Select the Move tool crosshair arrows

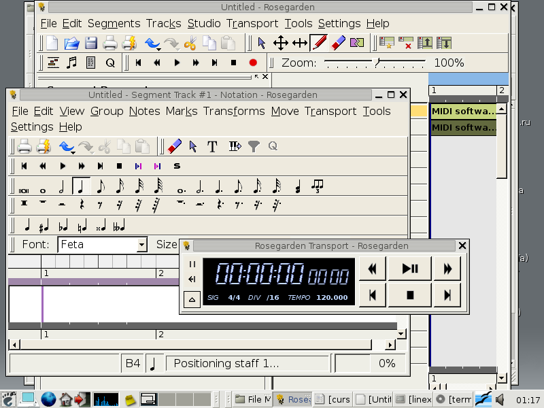(281, 43)
